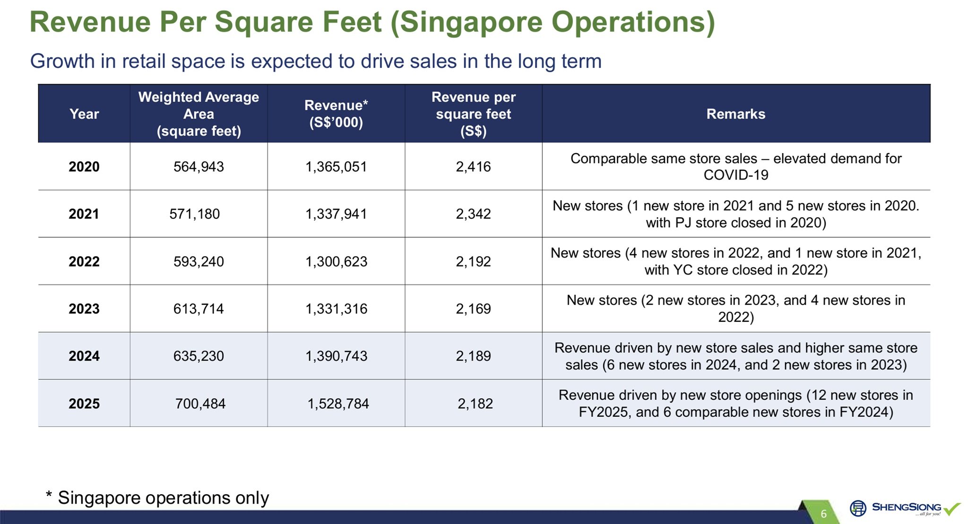968x524 pixels.
Task: Click the Revenue* (S$'000) header
Action: tap(336, 114)
